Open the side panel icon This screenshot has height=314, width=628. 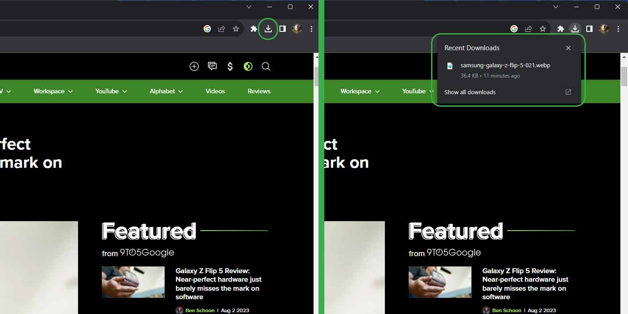click(x=283, y=28)
